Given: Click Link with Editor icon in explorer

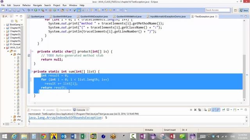Looking at the screenshot, I should point(16,21).
